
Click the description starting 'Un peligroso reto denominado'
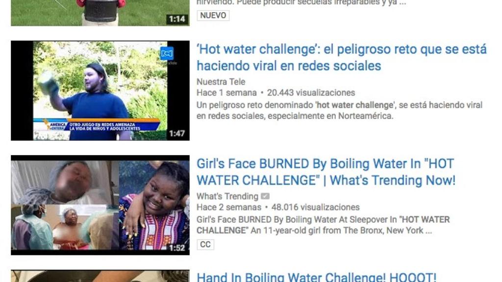(x=339, y=110)
